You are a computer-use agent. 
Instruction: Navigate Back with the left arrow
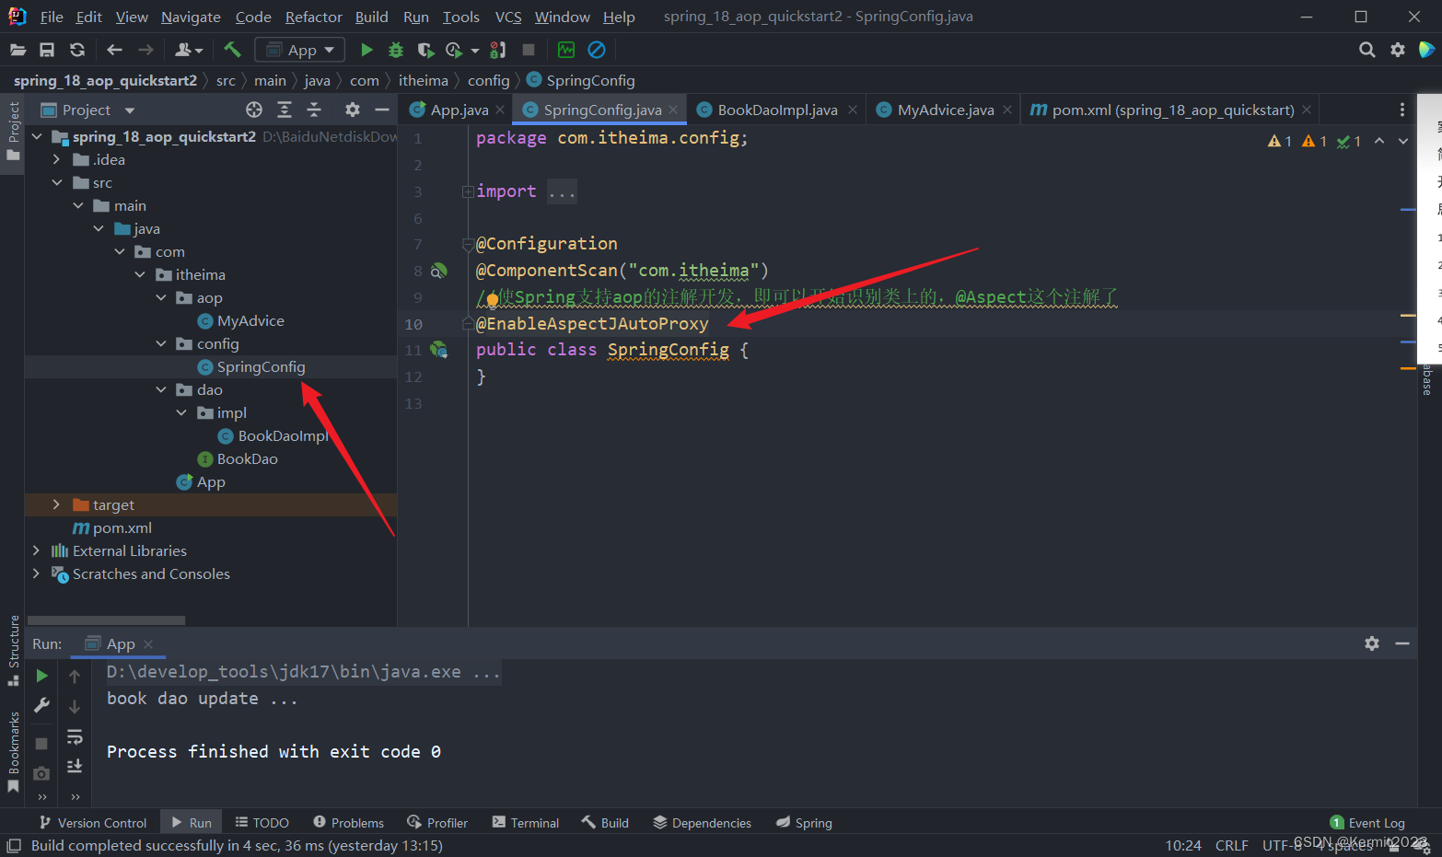click(114, 50)
